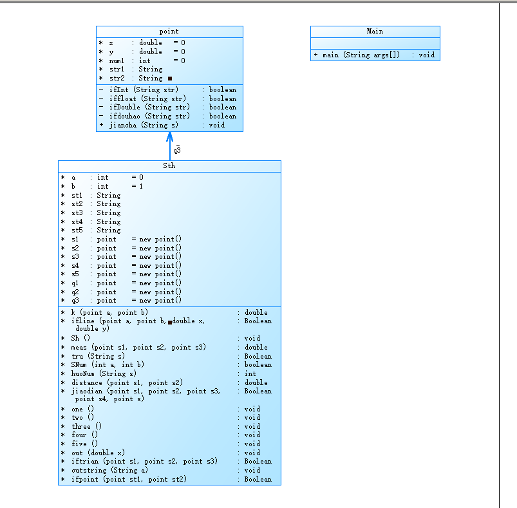Click the ifpoint (point st1, point st2) method
The height and width of the screenshot is (508, 517).
pos(167,479)
